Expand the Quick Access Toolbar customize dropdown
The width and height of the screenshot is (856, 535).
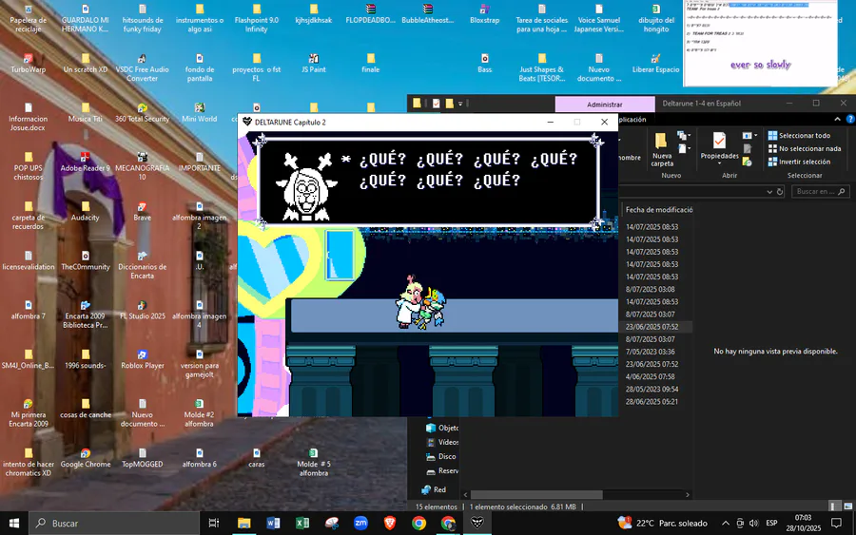(x=460, y=103)
